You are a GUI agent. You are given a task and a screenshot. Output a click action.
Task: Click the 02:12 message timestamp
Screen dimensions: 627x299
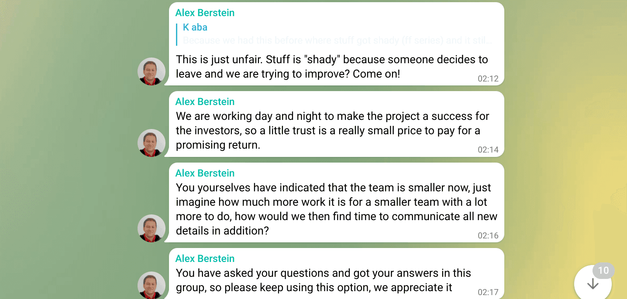point(488,79)
